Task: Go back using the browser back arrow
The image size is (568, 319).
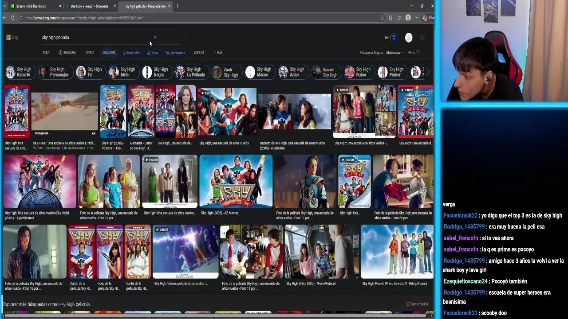Action: click(4, 18)
